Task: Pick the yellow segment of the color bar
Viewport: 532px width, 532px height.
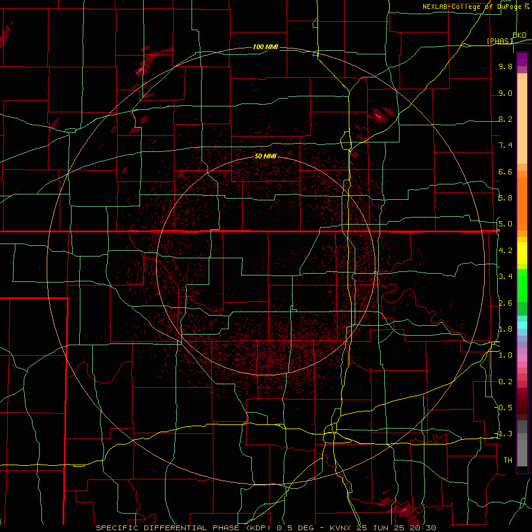Action: [x=522, y=253]
